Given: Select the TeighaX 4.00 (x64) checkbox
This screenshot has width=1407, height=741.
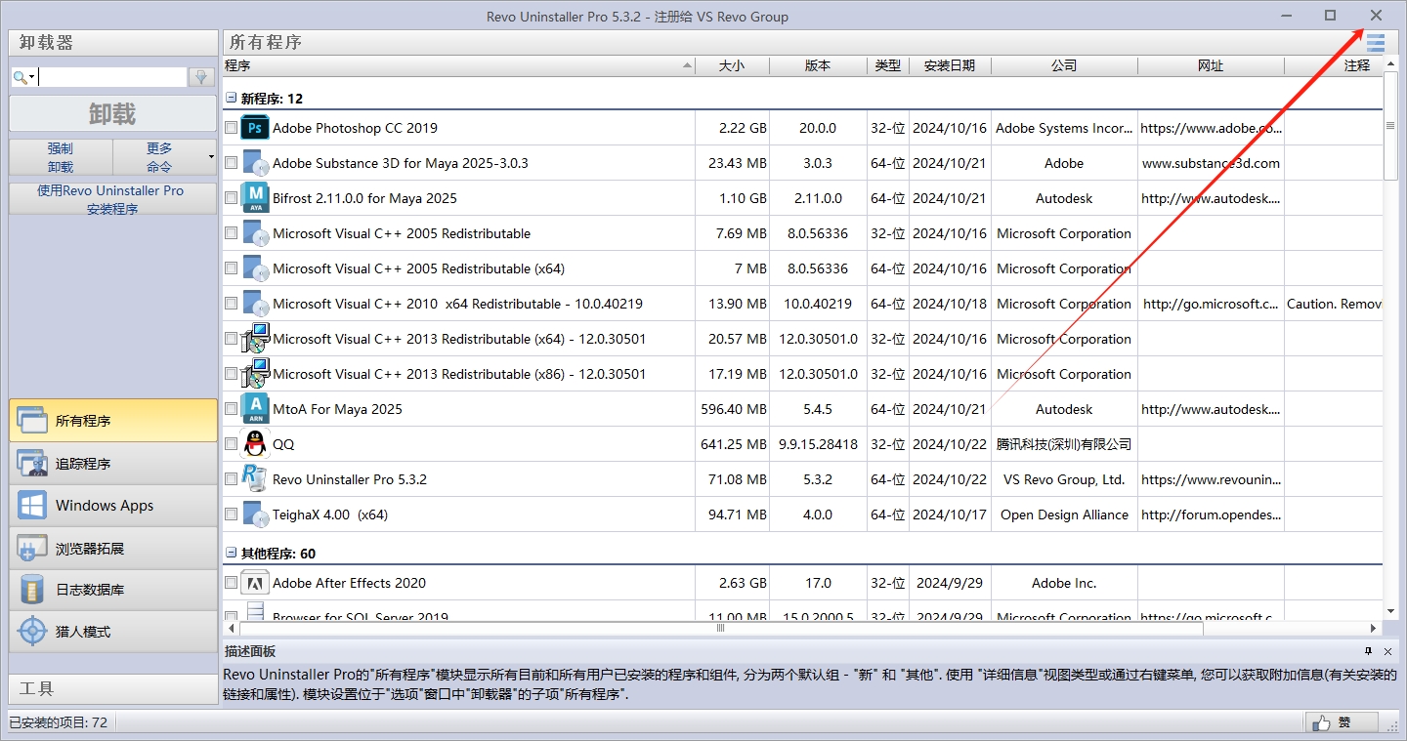Looking at the screenshot, I should [x=231, y=515].
